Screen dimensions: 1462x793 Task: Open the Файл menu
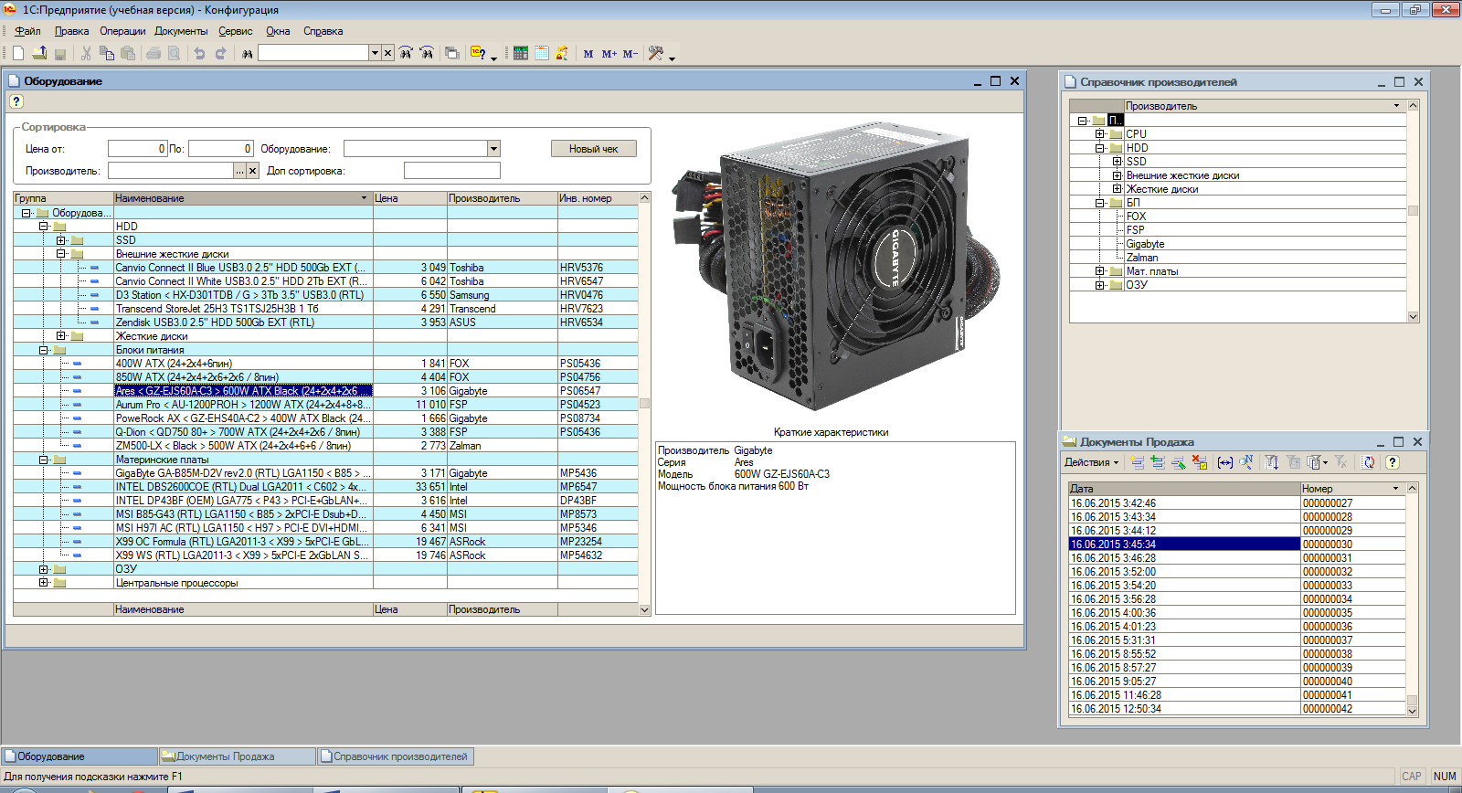27,31
